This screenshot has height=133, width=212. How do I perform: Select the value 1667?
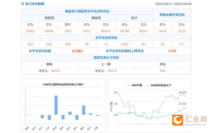pyautogui.click(x=68, y=31)
